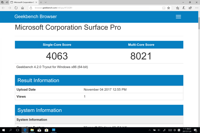Show site info via lock icon
Screen dimensions: 200x133
click(31, 8)
